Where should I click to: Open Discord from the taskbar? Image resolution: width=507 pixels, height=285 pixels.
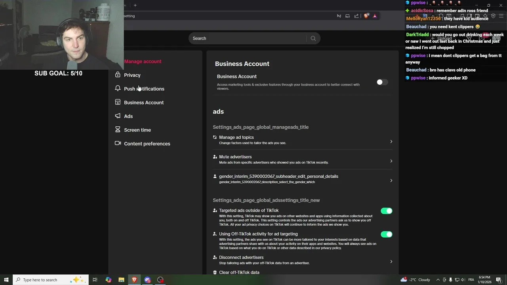pyautogui.click(x=147, y=280)
